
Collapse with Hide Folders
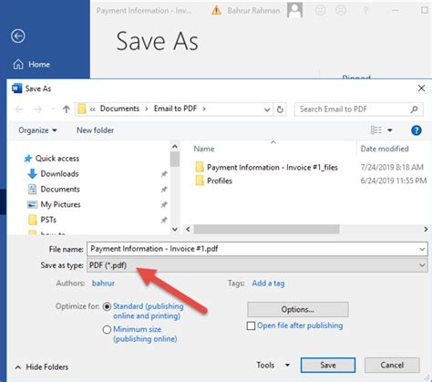42,367
